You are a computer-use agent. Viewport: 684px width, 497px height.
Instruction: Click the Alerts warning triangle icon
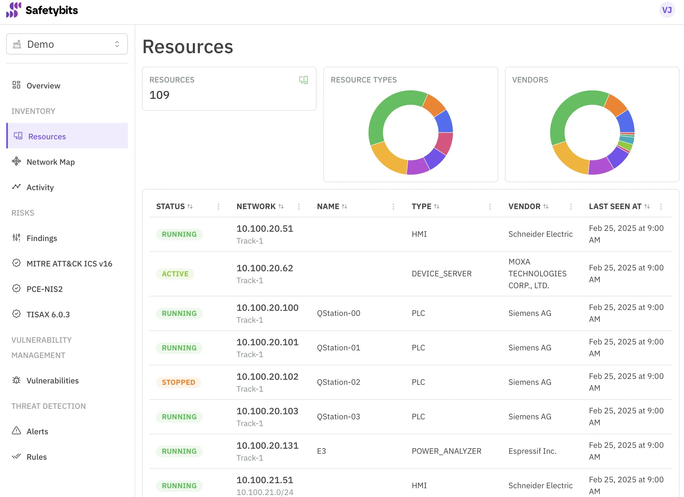(x=16, y=431)
